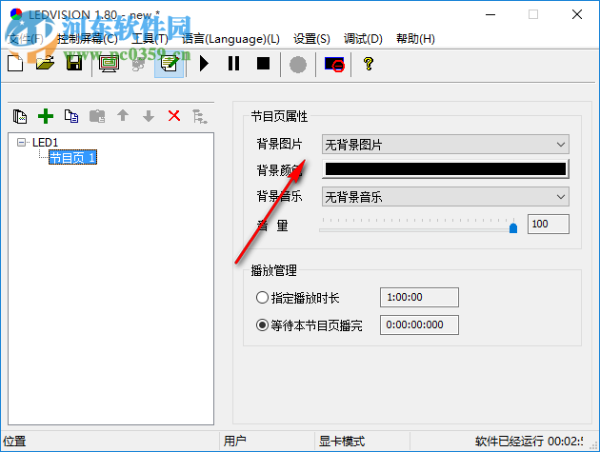The height and width of the screenshot is (452, 600).
Task: Stop playback with the stop button
Action: point(263,64)
